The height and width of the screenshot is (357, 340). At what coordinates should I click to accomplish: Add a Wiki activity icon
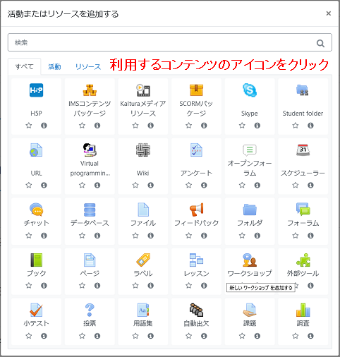[143, 150]
